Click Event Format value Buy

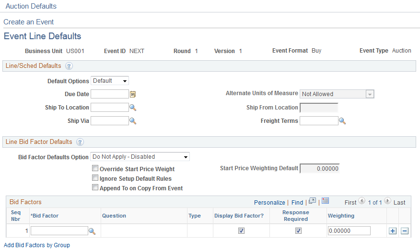[316, 51]
